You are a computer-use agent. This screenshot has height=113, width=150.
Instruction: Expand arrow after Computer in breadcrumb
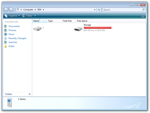[x=35, y=10]
